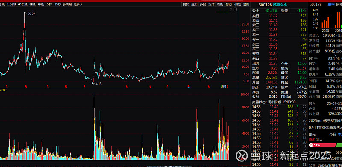Toggle 复权 price adjustment
The image size is (342, 167).
tap(186, 4)
